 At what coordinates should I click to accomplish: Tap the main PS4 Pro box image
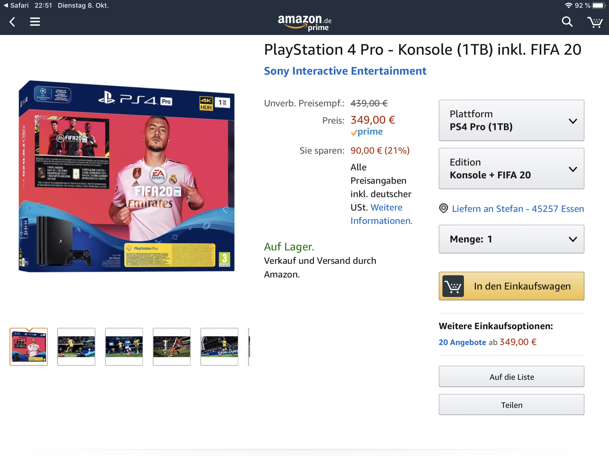coord(127,176)
